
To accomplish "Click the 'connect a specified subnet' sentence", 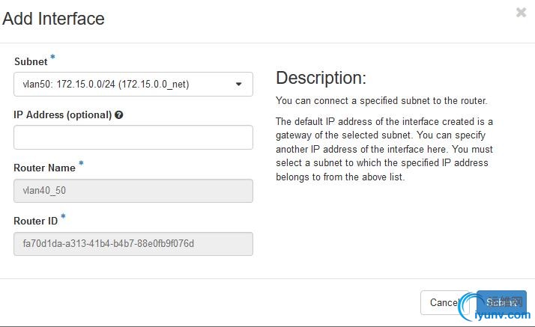I will click(x=381, y=100).
